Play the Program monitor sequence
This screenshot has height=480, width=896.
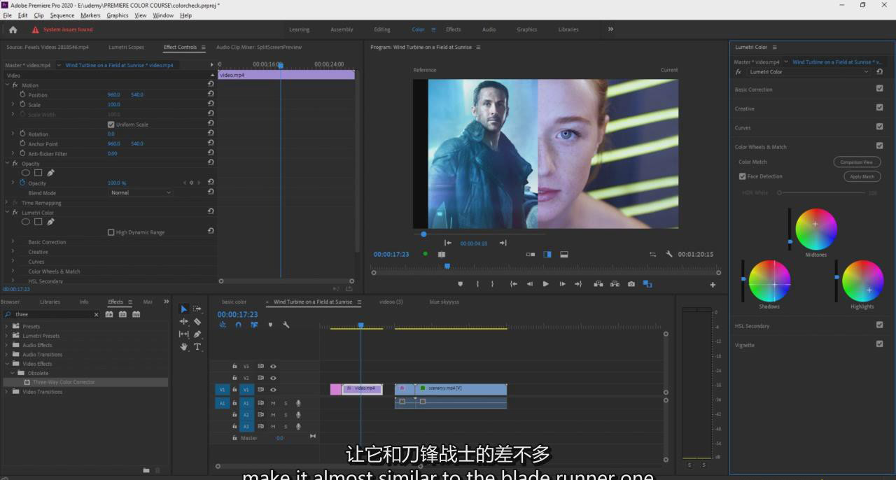[546, 284]
